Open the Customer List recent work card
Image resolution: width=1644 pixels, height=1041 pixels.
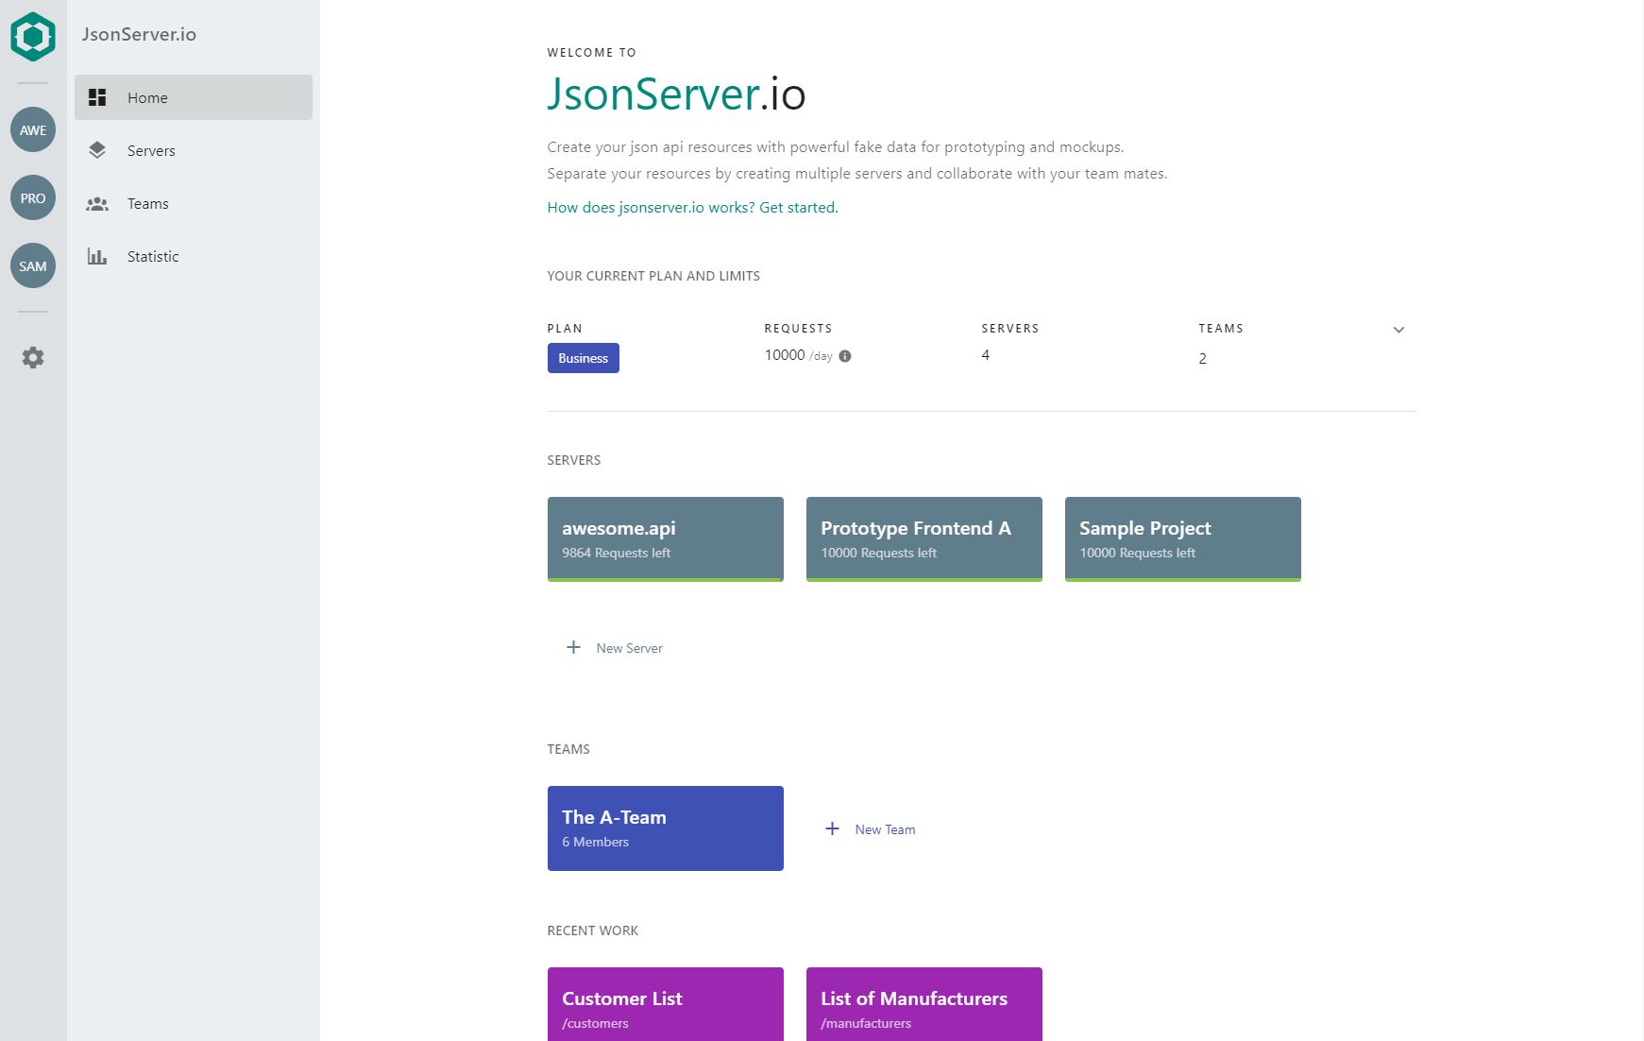(665, 1003)
